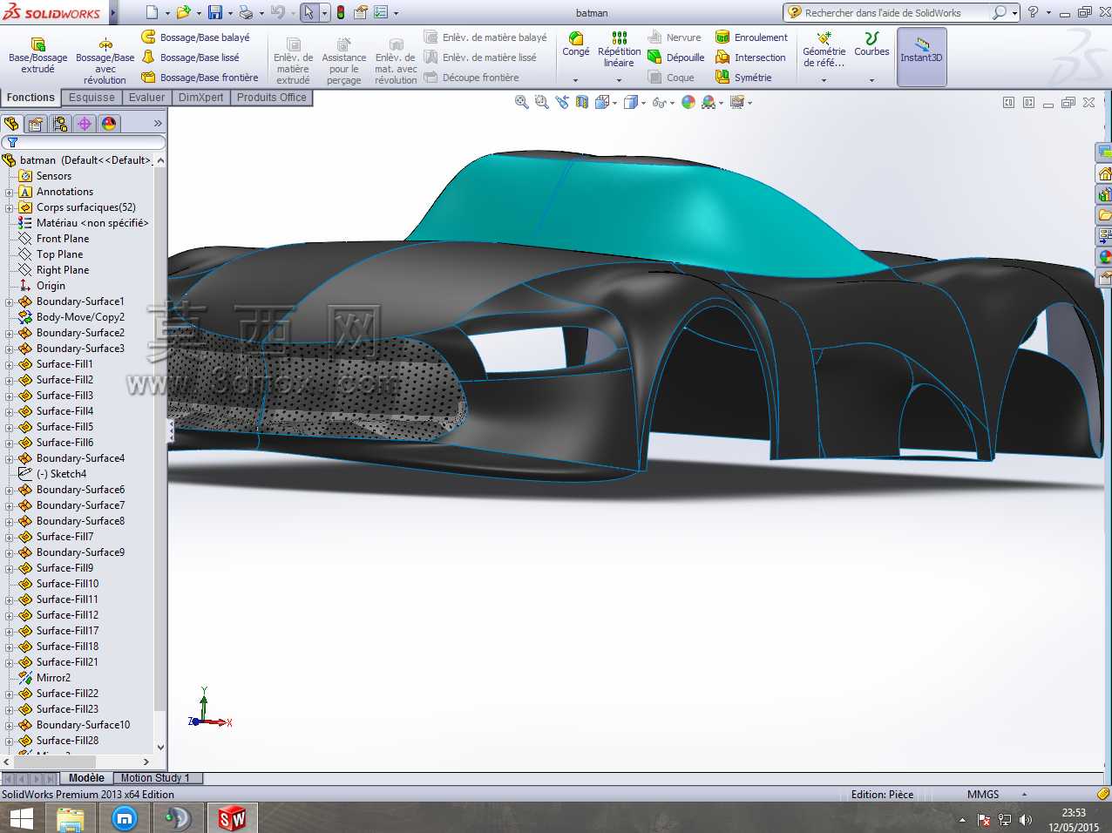The height and width of the screenshot is (833, 1112).
Task: Open the display style dropdown arrow
Action: click(644, 103)
